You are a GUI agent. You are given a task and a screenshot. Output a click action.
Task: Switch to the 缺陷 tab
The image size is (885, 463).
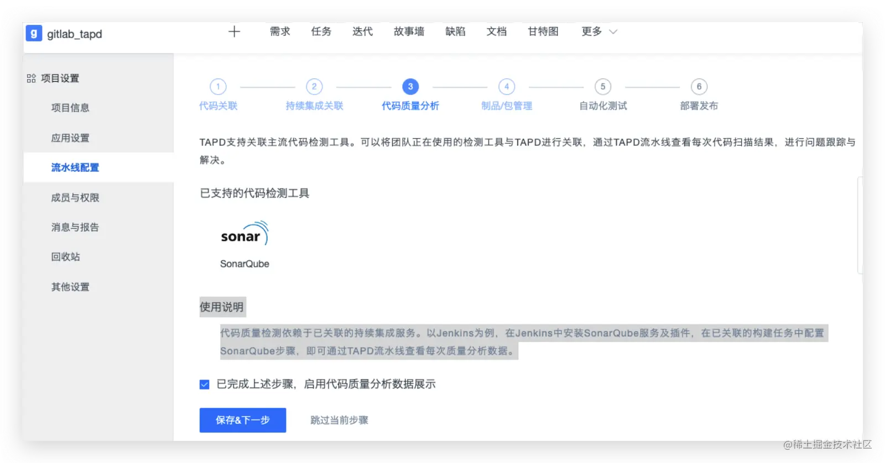pyautogui.click(x=455, y=31)
